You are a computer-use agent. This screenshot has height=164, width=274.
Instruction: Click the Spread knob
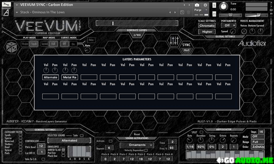point(260,32)
